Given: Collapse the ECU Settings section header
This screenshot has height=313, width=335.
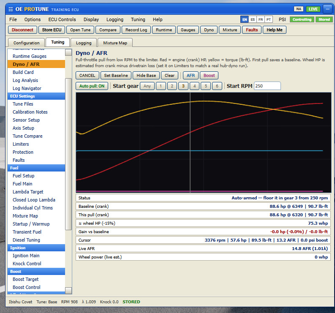Looking at the screenshot, I should click(36, 96).
